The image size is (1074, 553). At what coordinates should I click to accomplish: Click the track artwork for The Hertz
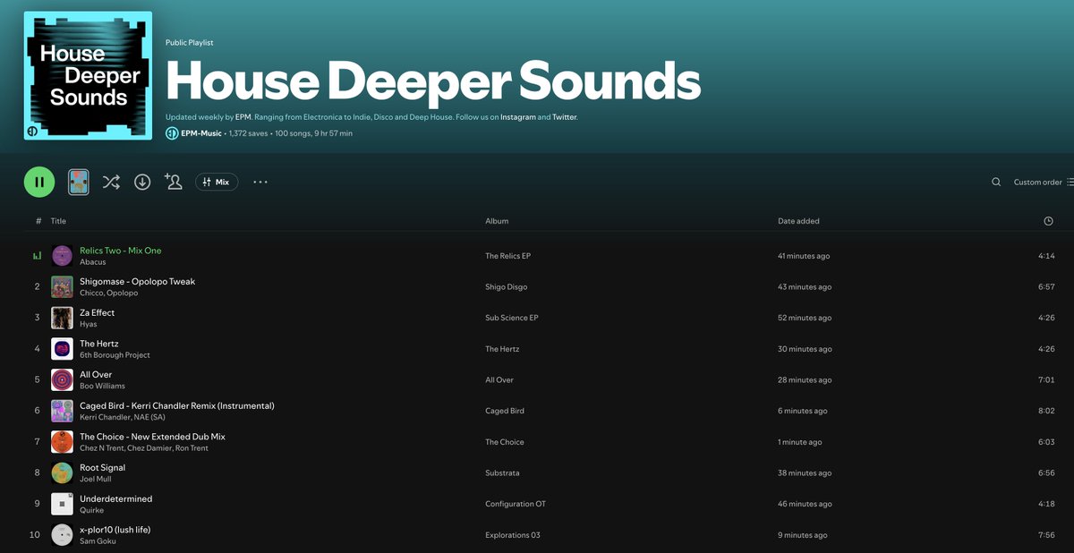[x=62, y=349]
